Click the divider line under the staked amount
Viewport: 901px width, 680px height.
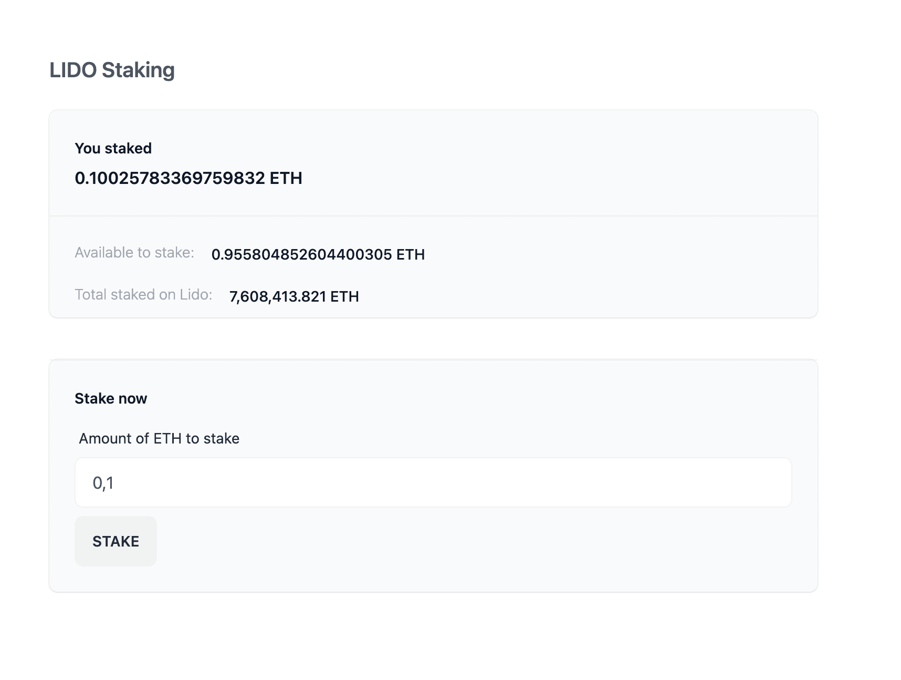(433, 216)
